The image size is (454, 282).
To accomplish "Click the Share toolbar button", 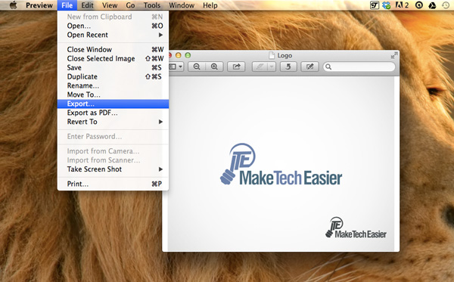I will click(236, 67).
